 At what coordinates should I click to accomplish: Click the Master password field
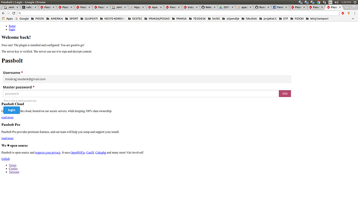(141, 94)
